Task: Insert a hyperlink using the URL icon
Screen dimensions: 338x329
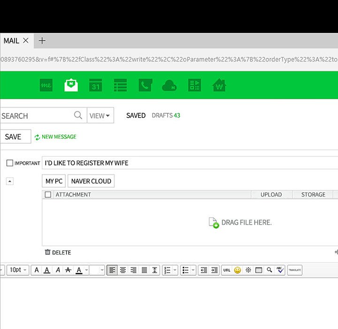Action: [227, 270]
